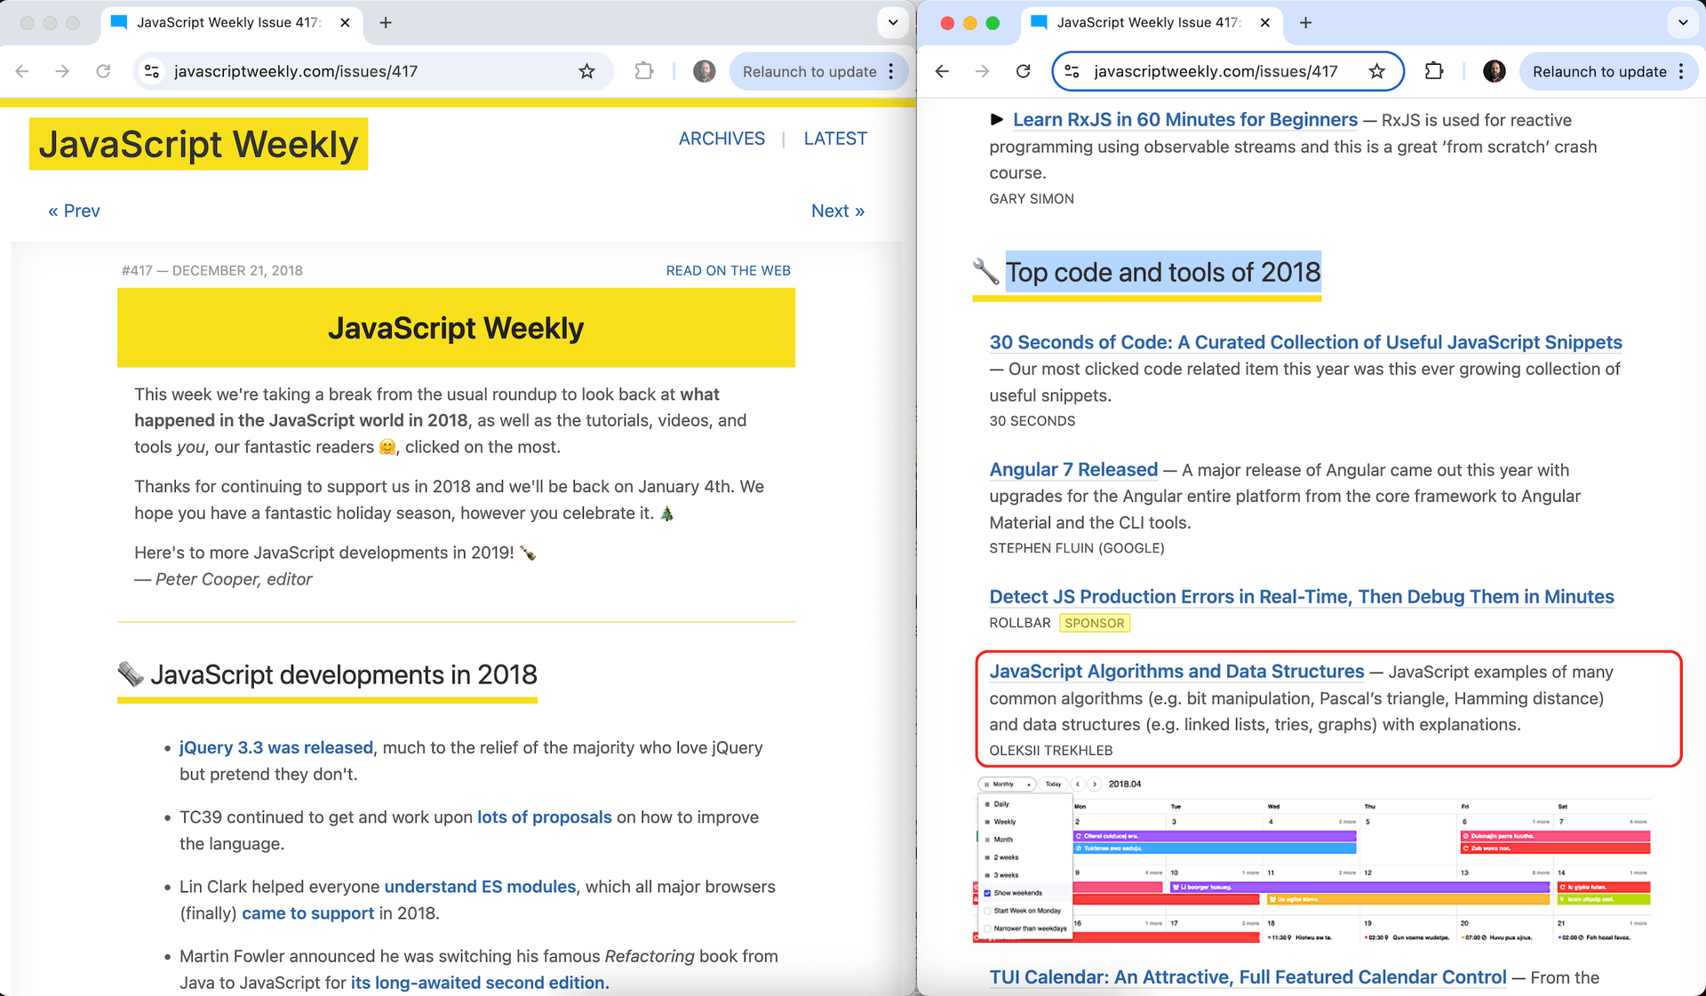The height and width of the screenshot is (996, 1706).
Task: Open the JavaScript Algorithms and Data Structures link
Action: (x=1176, y=672)
